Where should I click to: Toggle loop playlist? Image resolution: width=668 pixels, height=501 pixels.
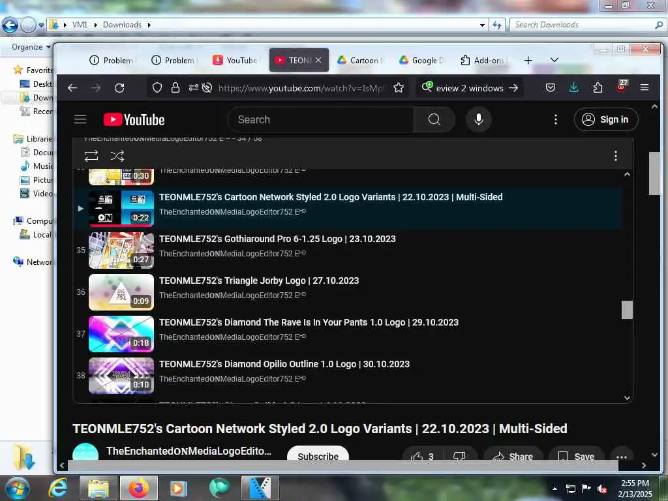pyautogui.click(x=91, y=156)
